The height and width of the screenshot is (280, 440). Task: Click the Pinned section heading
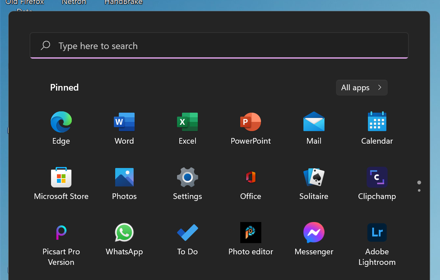point(65,87)
